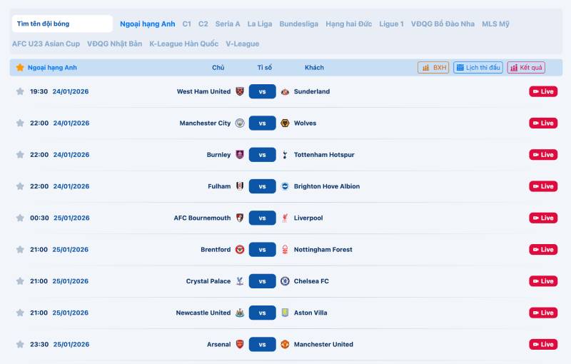Favorite the Crystal Palace vs Chelsea match

[20, 281]
